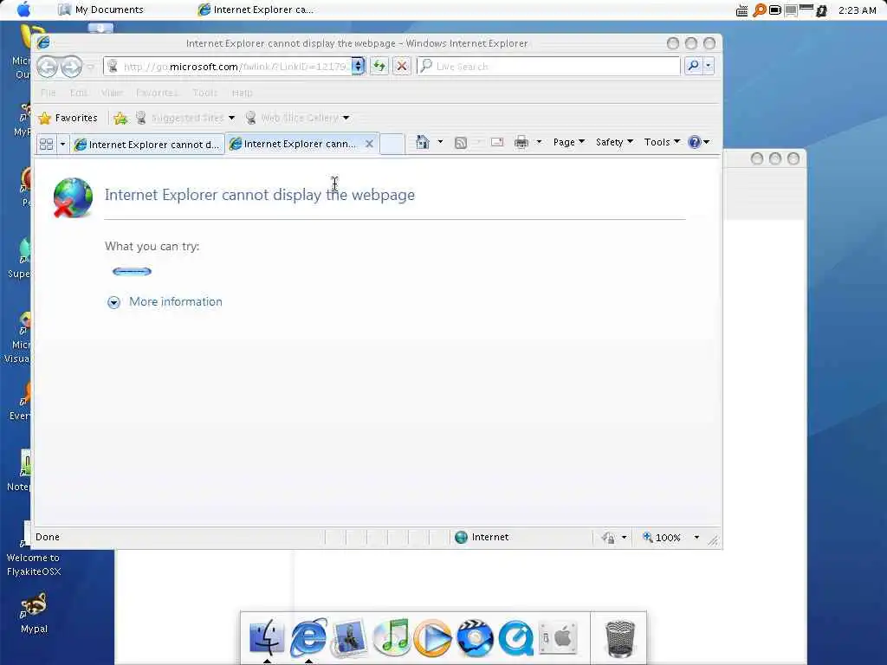Refresh the page with the green arrows icon
This screenshot has height=665, width=887.
coord(379,66)
